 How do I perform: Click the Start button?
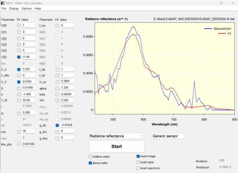tap(117, 146)
